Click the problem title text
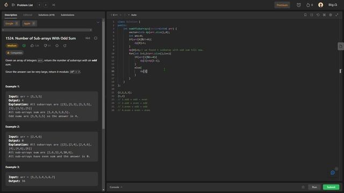 41,38
